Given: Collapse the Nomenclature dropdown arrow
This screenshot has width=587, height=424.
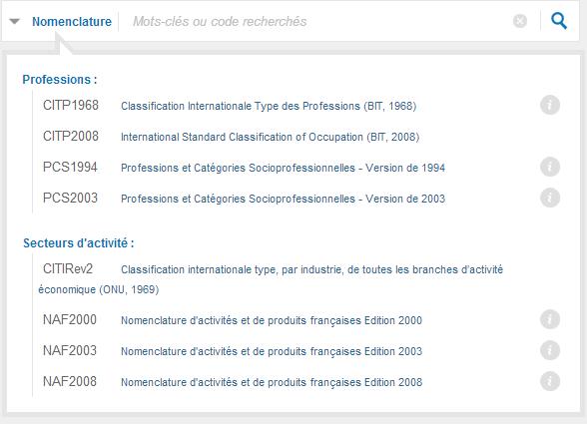Looking at the screenshot, I should [15, 21].
